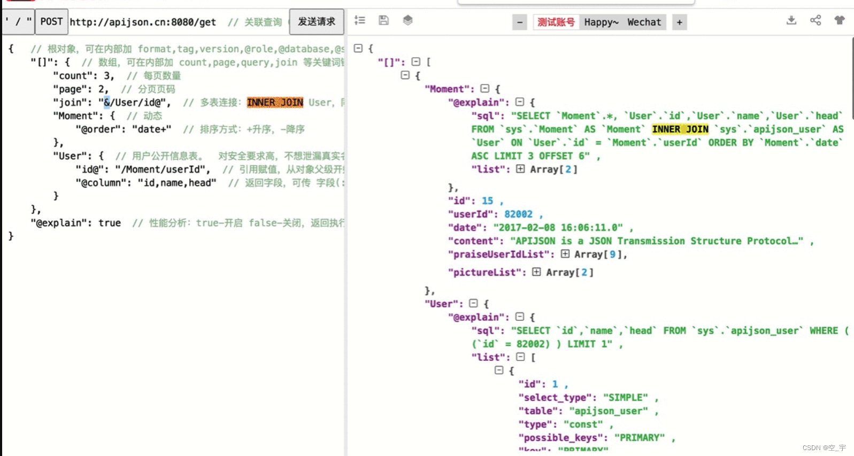Click the POST method button
854x456 pixels.
tap(52, 22)
